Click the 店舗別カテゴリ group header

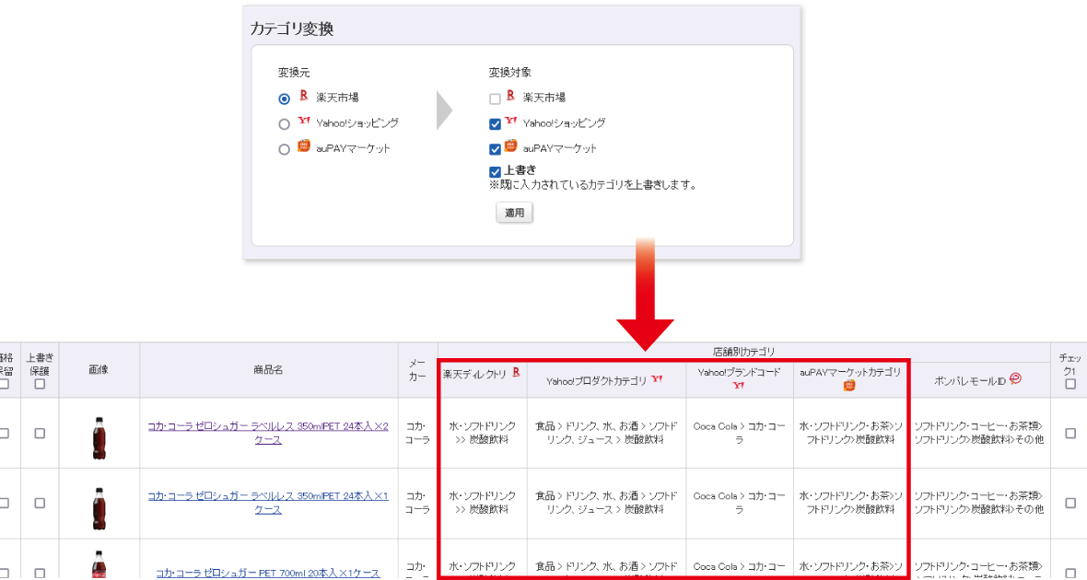(x=743, y=352)
